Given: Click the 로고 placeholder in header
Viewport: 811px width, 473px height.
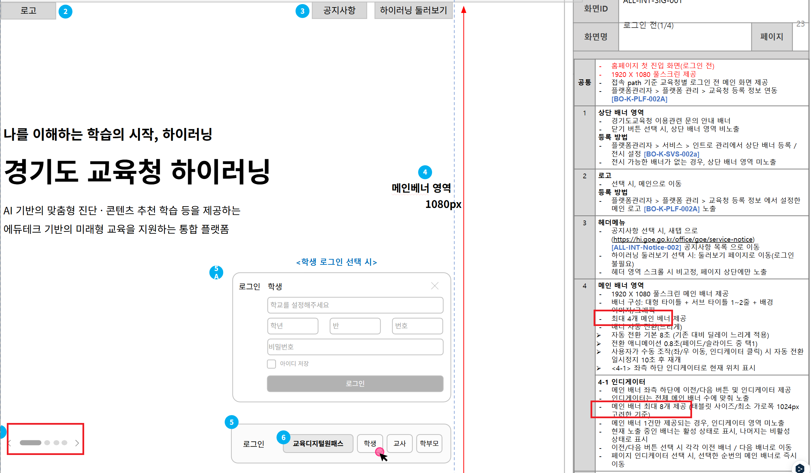Looking at the screenshot, I should 28,11.
